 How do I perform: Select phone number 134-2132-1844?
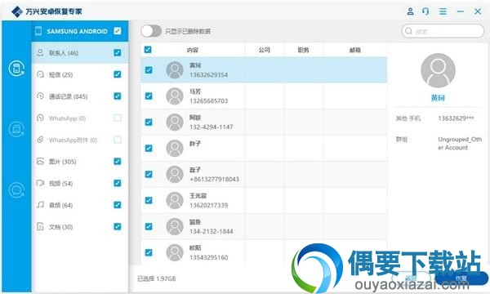(x=212, y=231)
